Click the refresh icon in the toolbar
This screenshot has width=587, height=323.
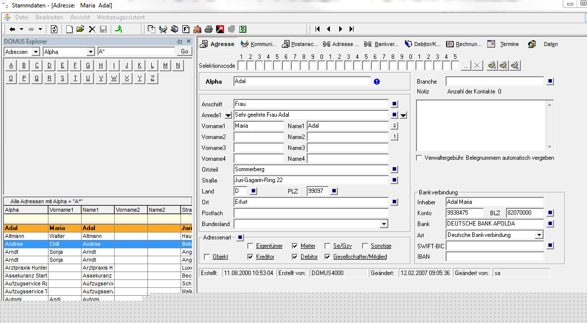(54, 29)
